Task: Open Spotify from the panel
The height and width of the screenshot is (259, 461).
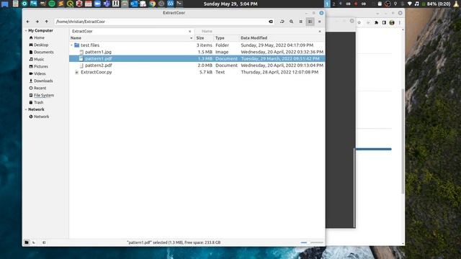Action: tap(52, 4)
